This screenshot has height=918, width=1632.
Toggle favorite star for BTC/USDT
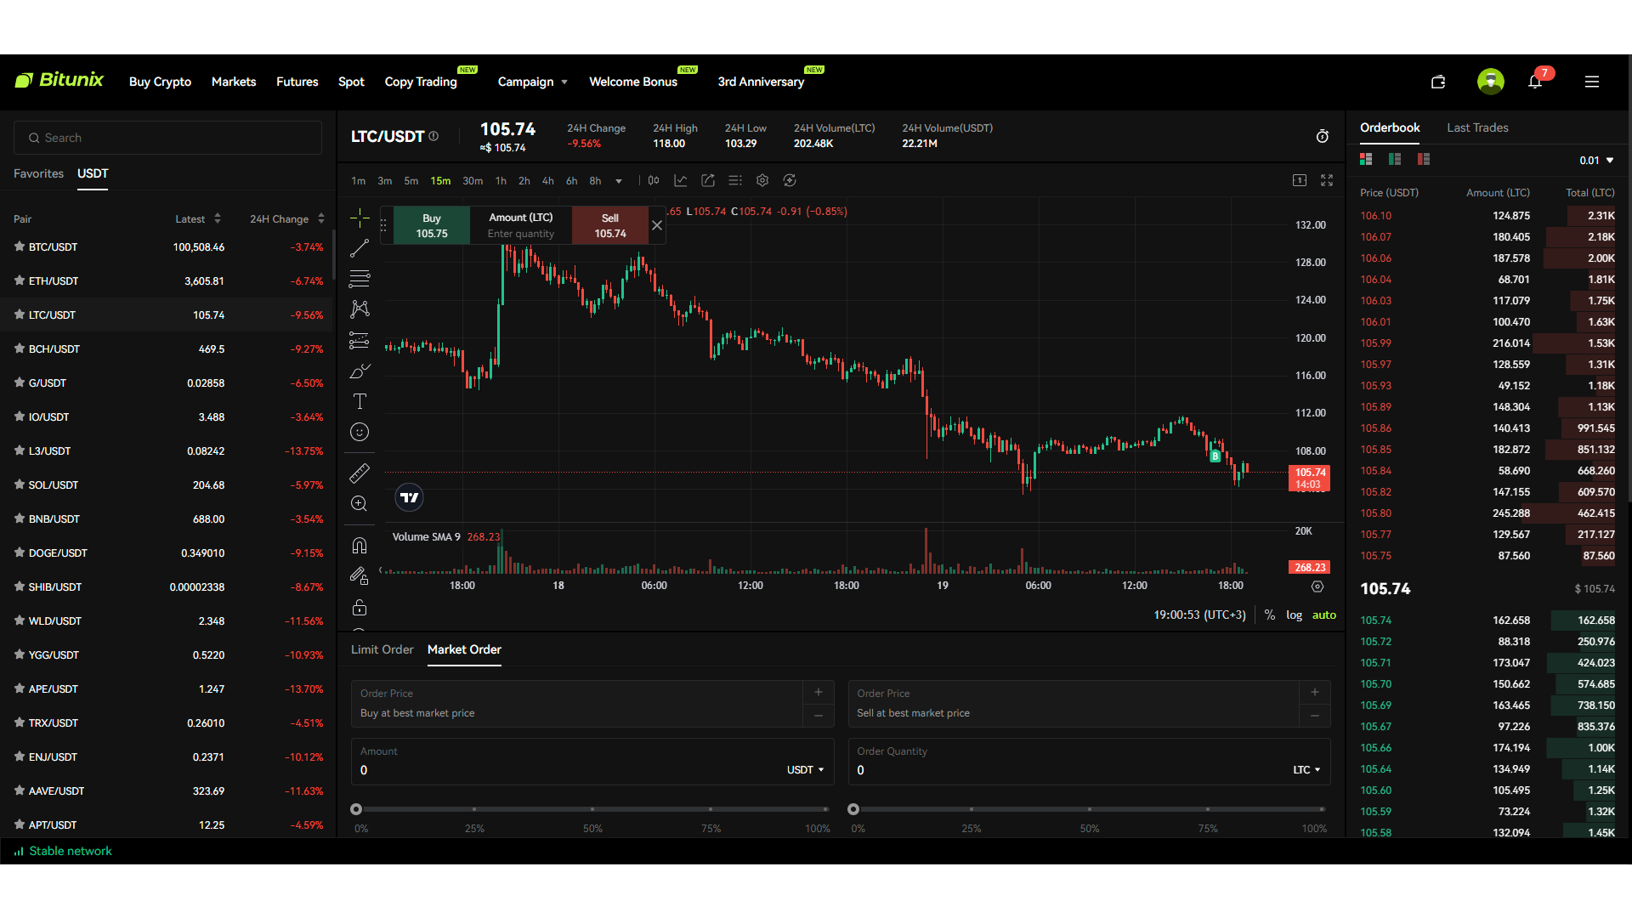pos(20,246)
